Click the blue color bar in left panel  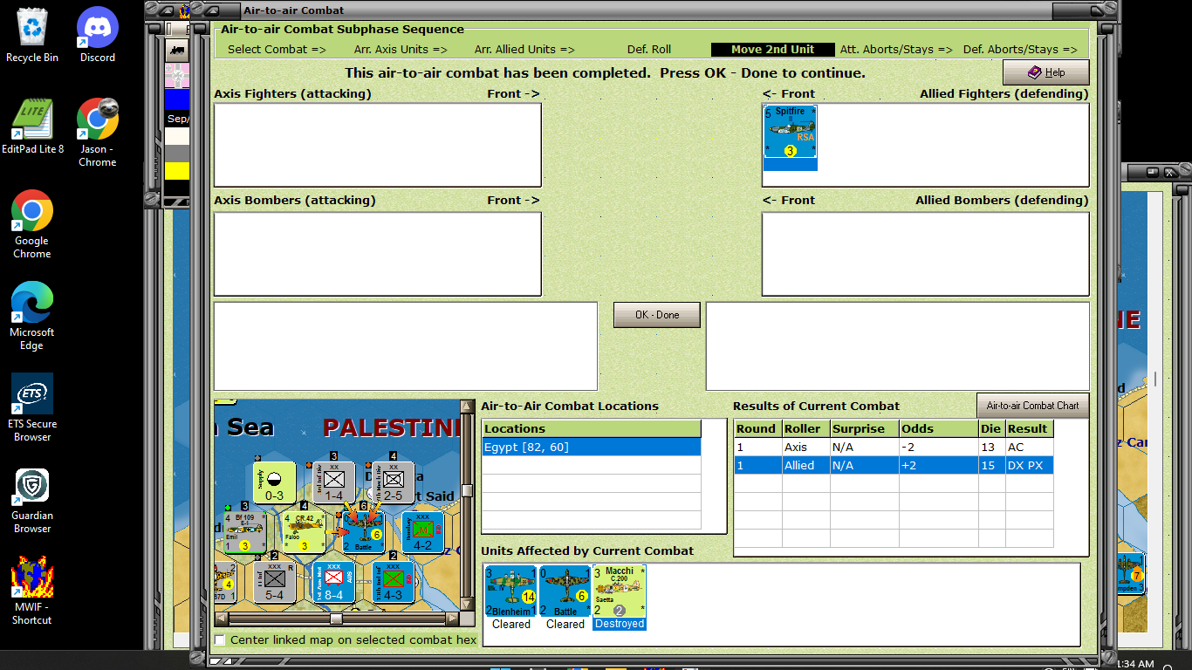pyautogui.click(x=177, y=99)
